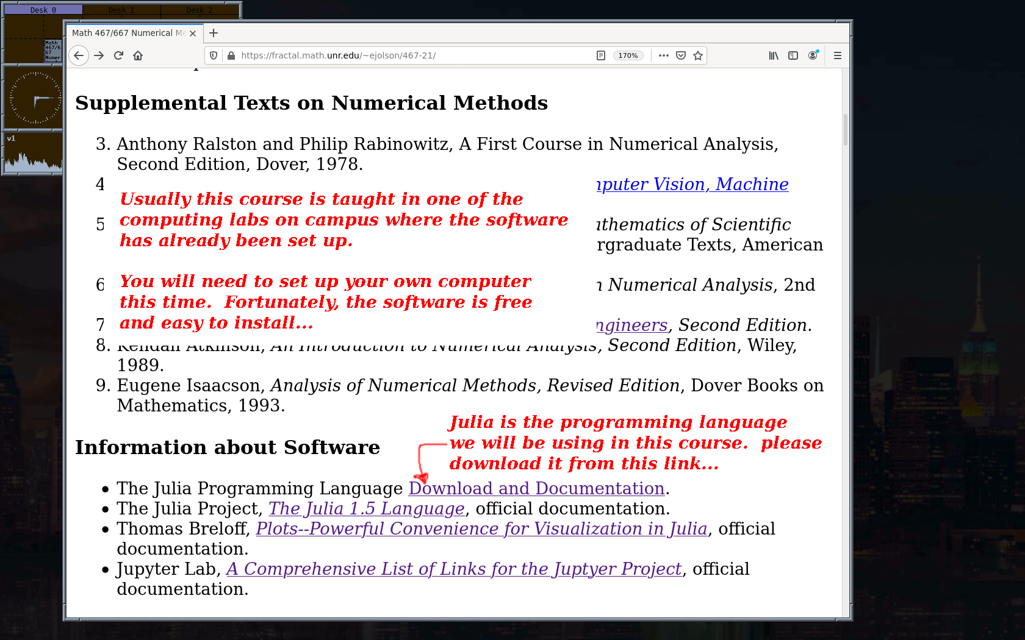Bookmark this page with the star
This screenshot has height=640, width=1025.
point(698,55)
